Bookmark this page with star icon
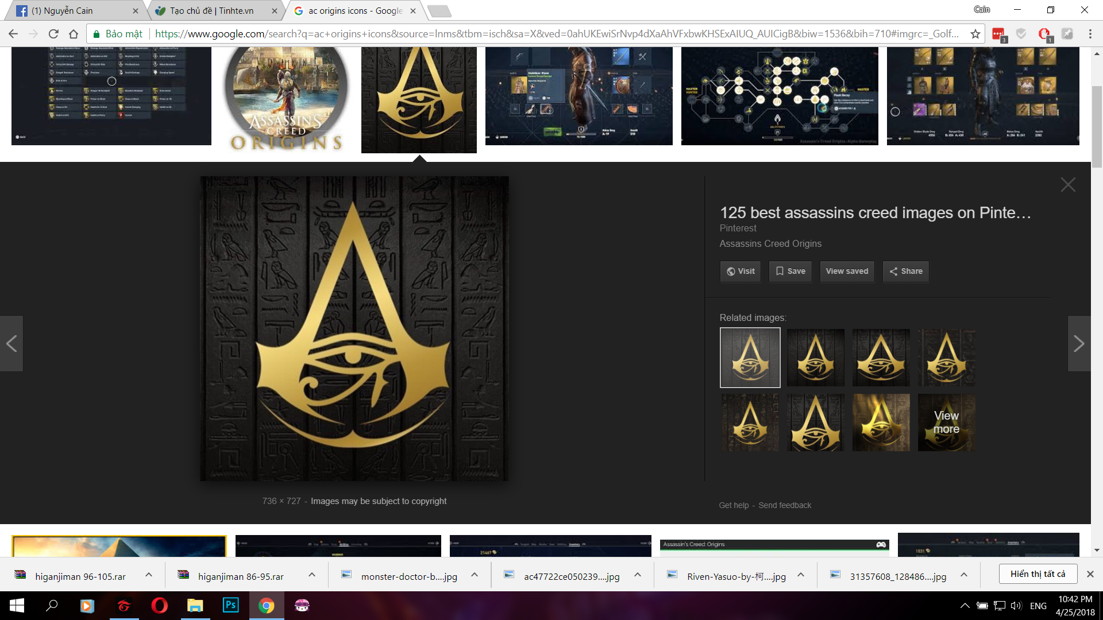 [975, 34]
